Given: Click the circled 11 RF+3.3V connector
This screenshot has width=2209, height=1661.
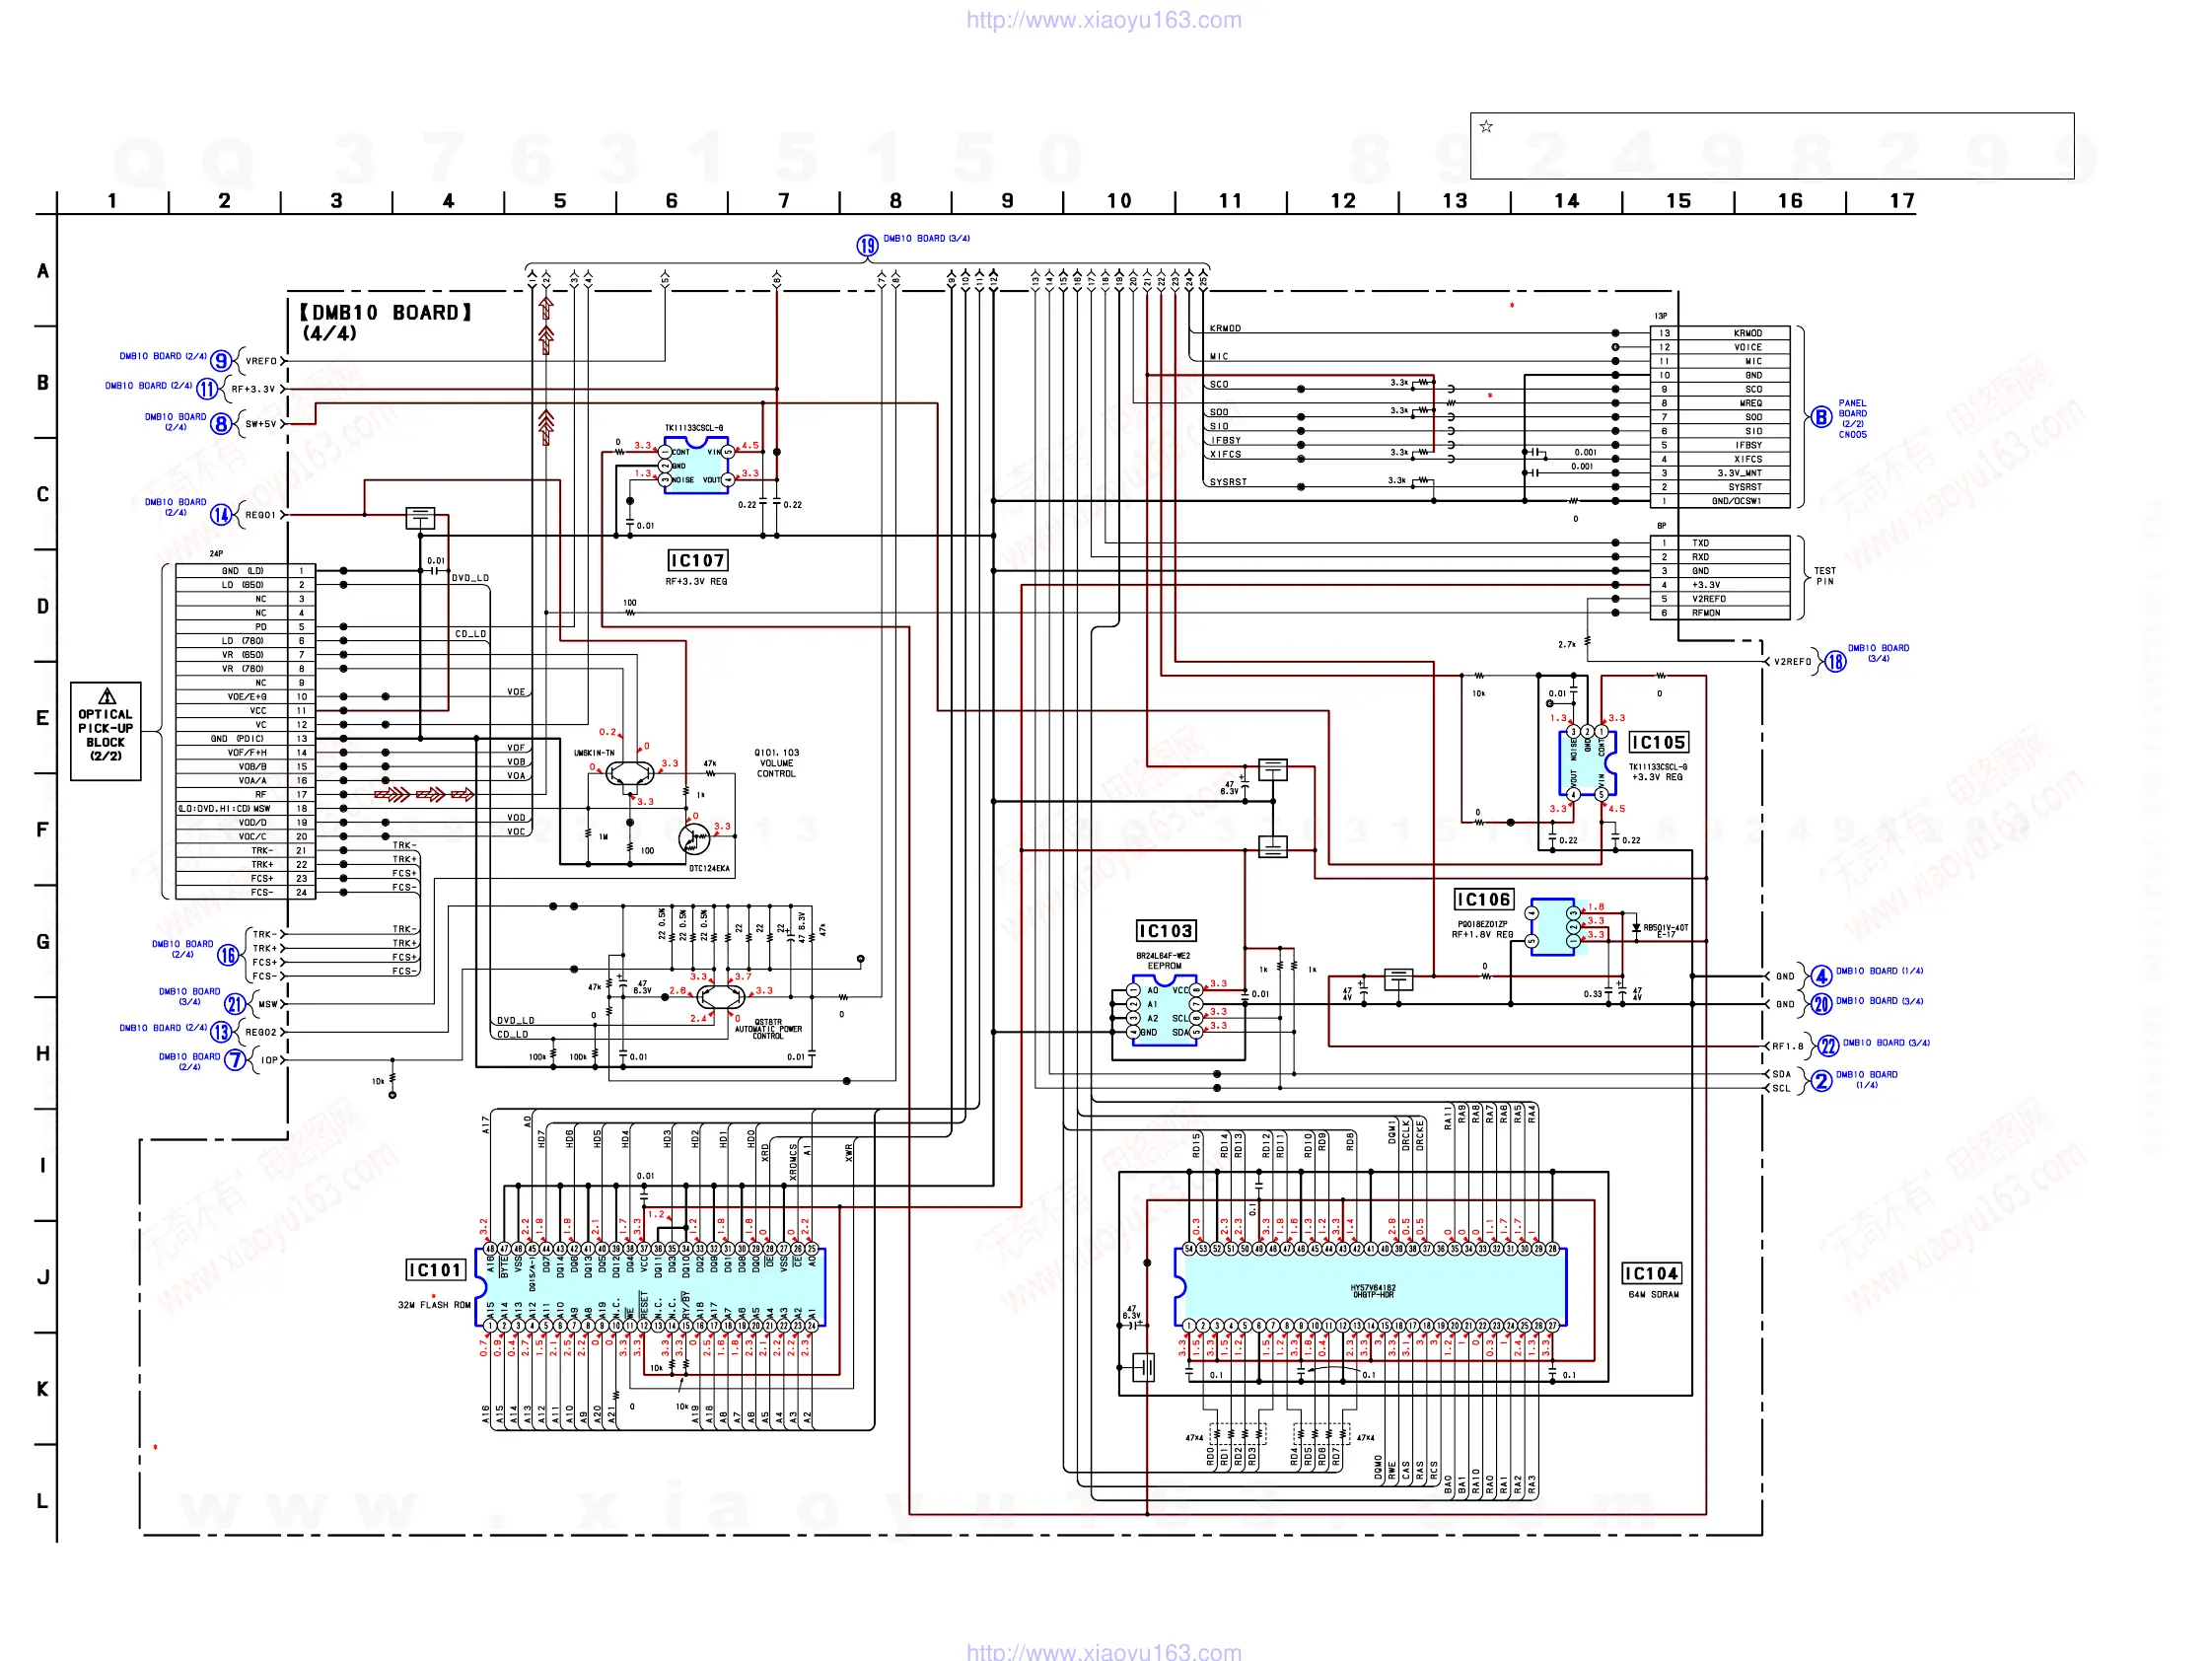Looking at the screenshot, I should click(x=207, y=389).
